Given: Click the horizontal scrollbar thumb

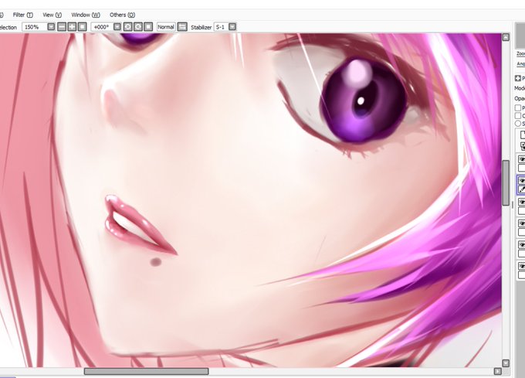Looking at the screenshot, I should [147, 371].
